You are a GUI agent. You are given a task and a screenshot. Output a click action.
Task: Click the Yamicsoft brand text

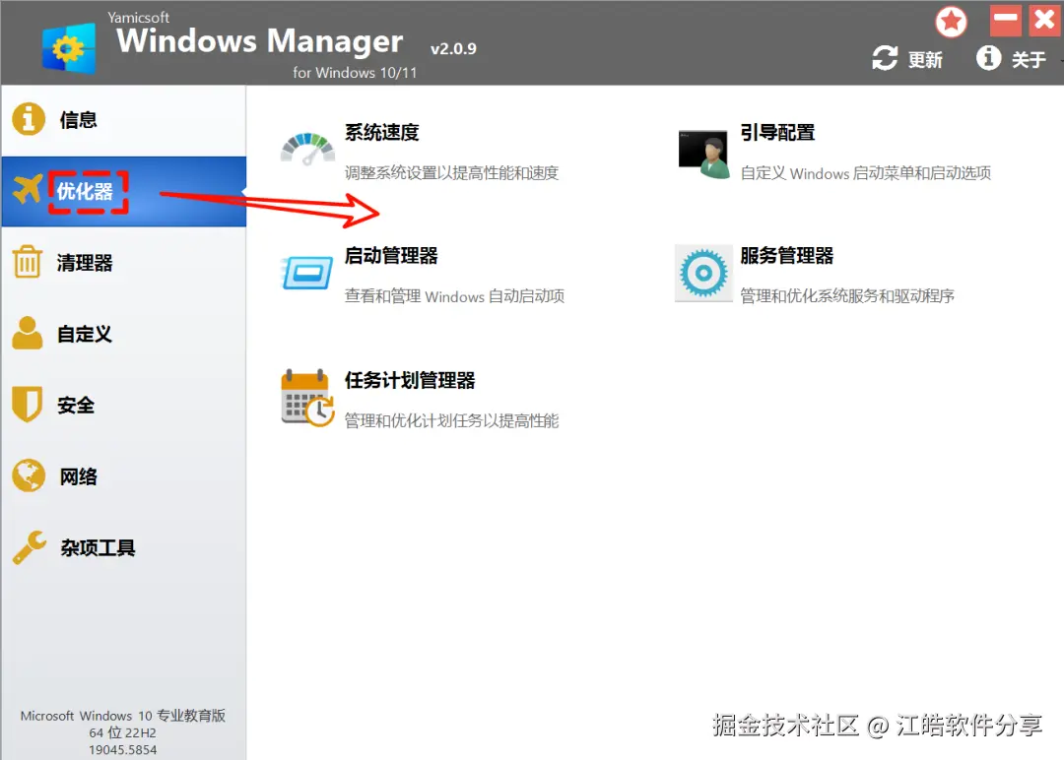click(139, 17)
